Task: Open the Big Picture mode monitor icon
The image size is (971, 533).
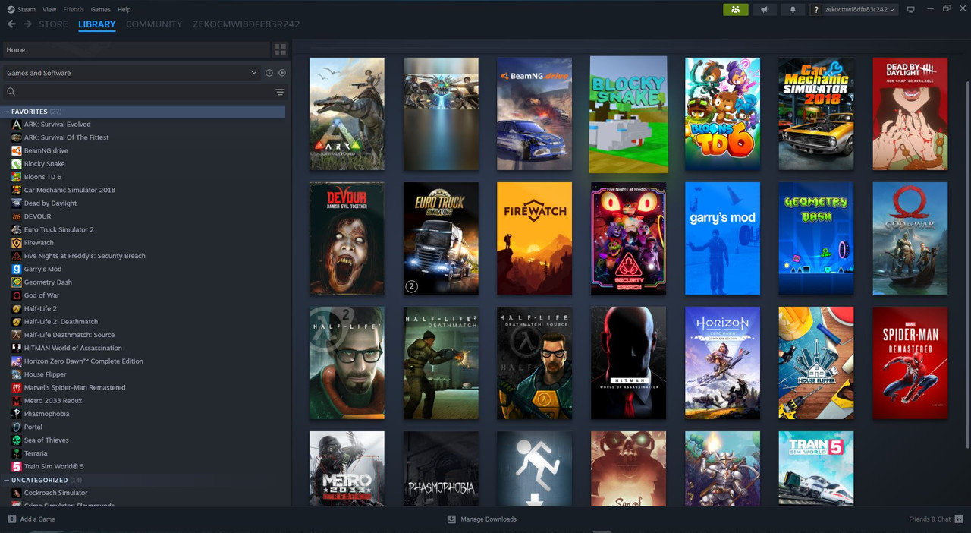Action: click(911, 9)
